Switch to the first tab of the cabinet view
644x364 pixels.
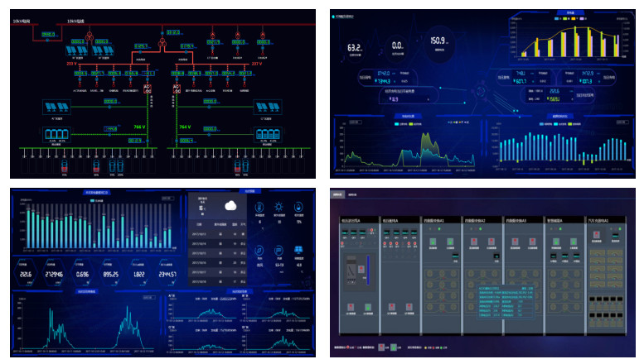[x=337, y=195]
